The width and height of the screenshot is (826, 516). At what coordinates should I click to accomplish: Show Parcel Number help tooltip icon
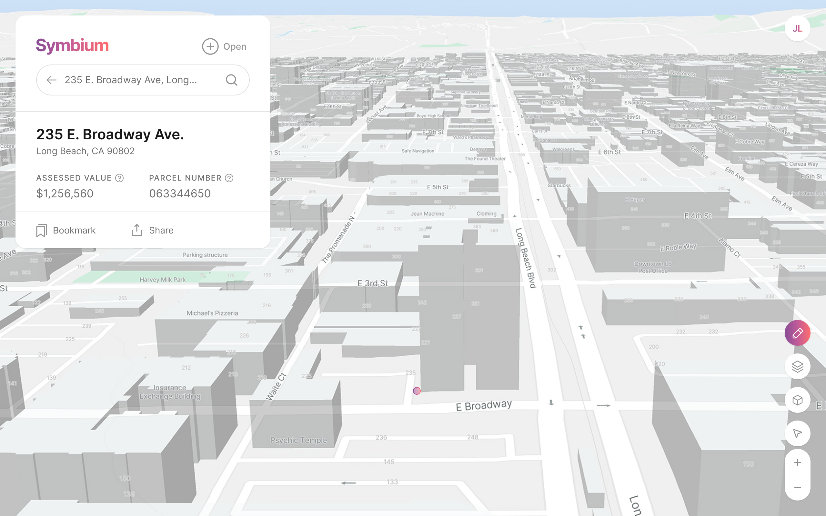point(229,178)
